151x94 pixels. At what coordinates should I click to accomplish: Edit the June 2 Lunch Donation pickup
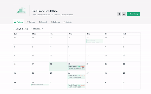[x=79, y=85]
